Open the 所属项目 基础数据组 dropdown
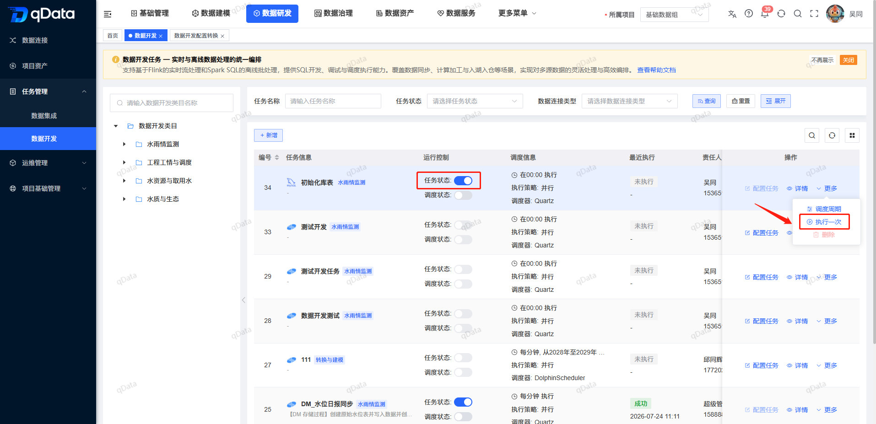Viewport: 876px width, 424px height. tap(674, 15)
